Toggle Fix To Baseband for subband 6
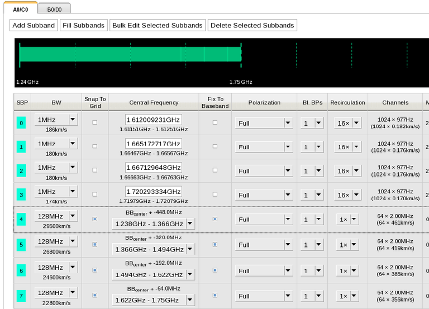This screenshot has width=429, height=309. tap(215, 270)
